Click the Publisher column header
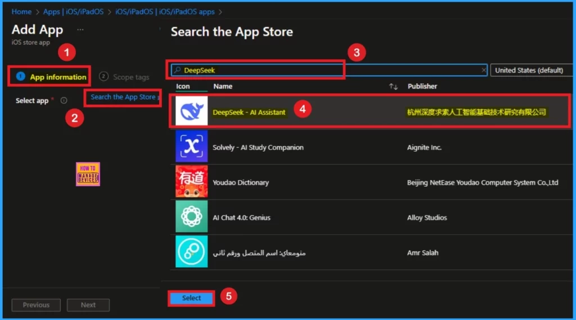This screenshot has width=576, height=320. (x=422, y=87)
